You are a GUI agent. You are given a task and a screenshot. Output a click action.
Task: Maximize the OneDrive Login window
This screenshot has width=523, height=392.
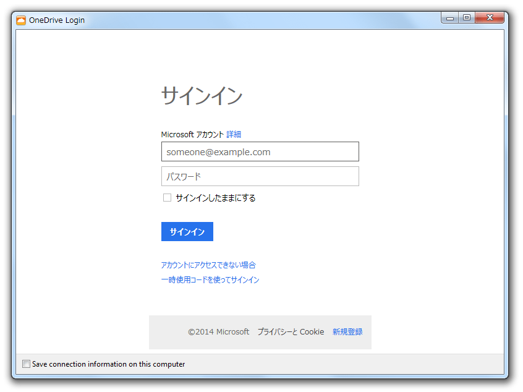466,18
